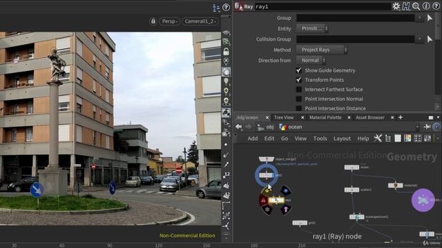
Task: Toggle the normal lighting bulb icon
Action: [226, 82]
